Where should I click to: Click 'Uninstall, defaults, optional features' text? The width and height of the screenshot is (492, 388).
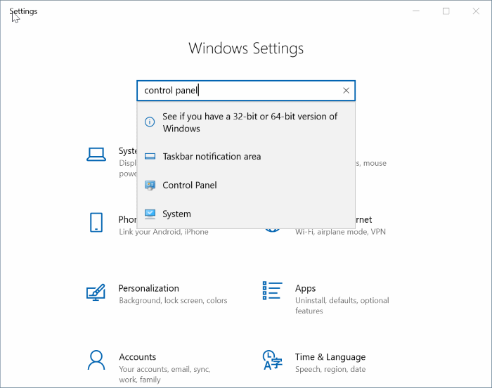342,306
